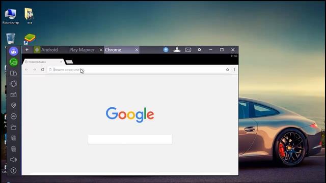Click the Google search box
Viewport: 326px width, 183px height.
tap(130, 139)
